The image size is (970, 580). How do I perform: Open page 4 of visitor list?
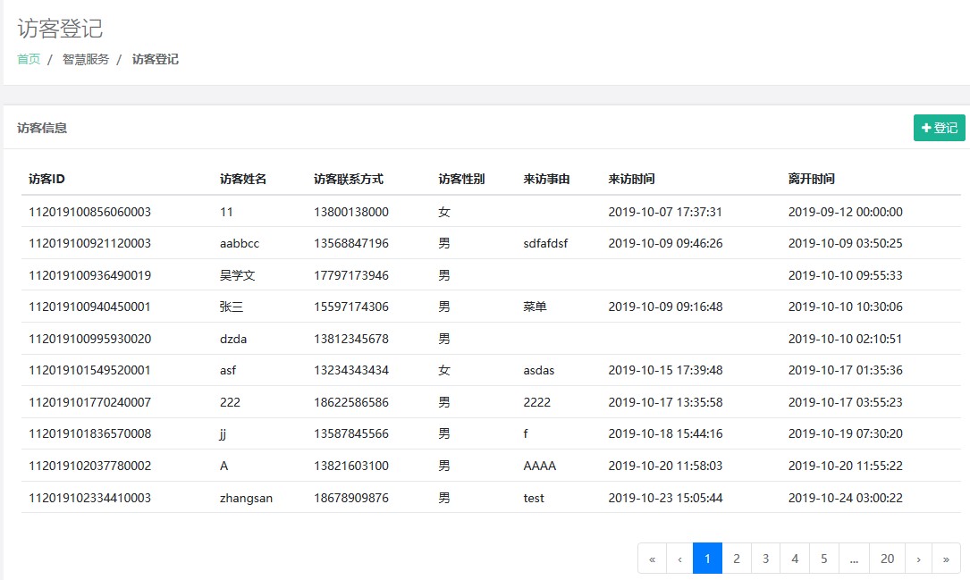click(x=795, y=559)
